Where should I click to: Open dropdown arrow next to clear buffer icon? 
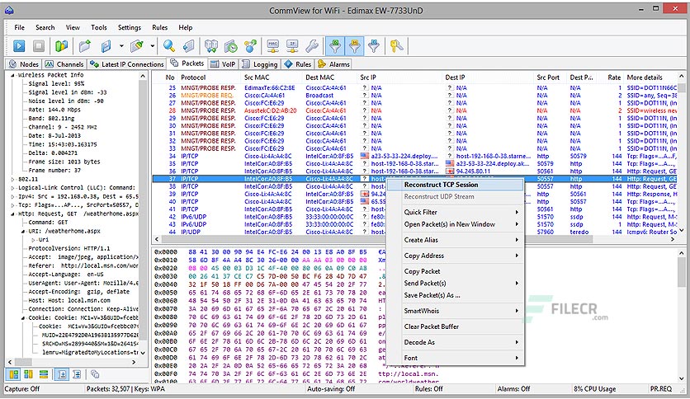click(x=152, y=45)
